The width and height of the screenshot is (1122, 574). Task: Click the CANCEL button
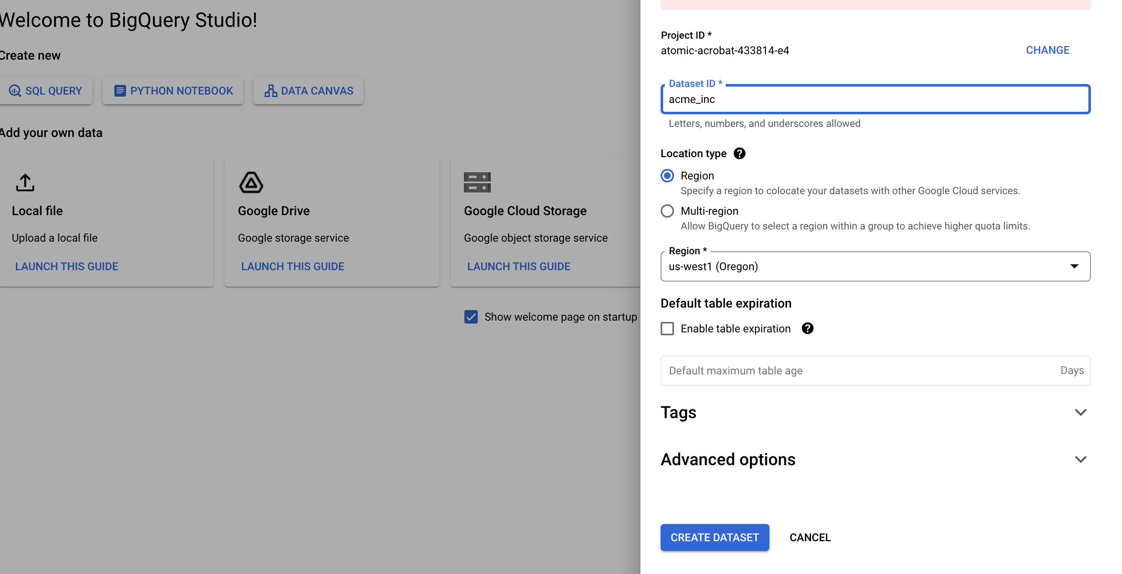[810, 537]
